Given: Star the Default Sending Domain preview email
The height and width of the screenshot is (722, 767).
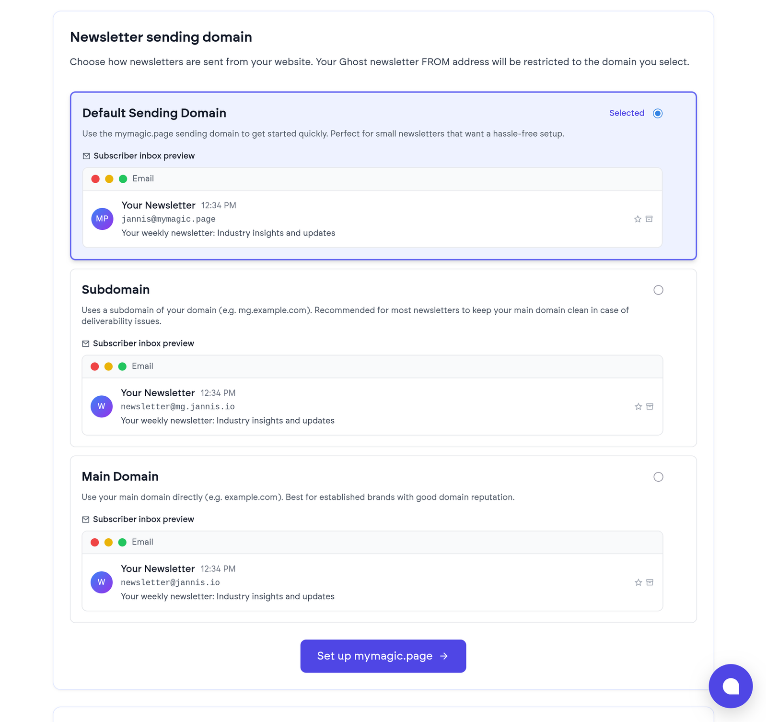Looking at the screenshot, I should 638,219.
